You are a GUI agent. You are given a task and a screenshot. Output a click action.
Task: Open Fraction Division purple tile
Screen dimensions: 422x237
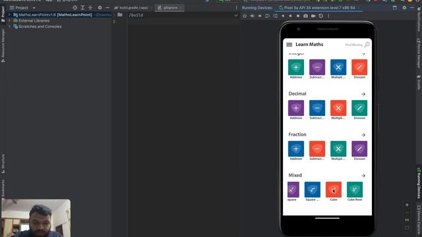coord(359,149)
